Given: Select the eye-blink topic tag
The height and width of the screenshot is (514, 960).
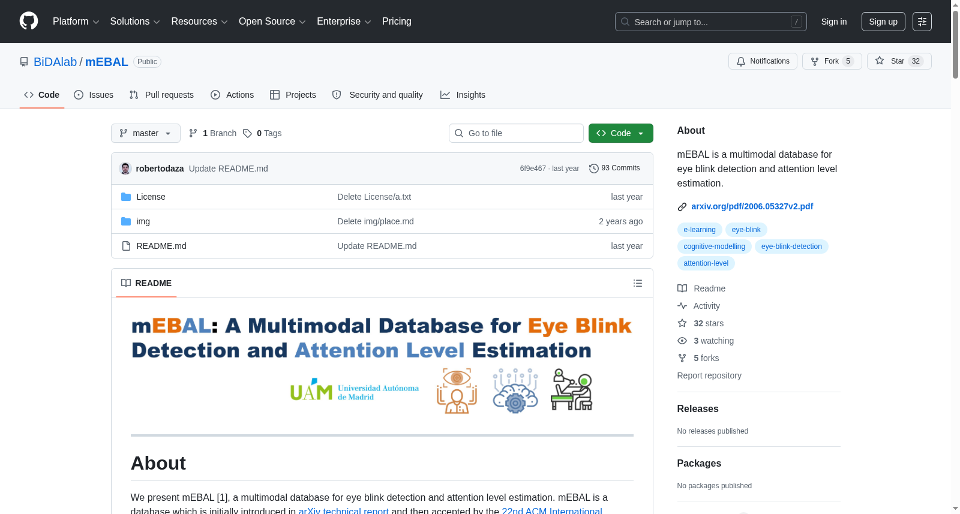Looking at the screenshot, I should tap(746, 230).
